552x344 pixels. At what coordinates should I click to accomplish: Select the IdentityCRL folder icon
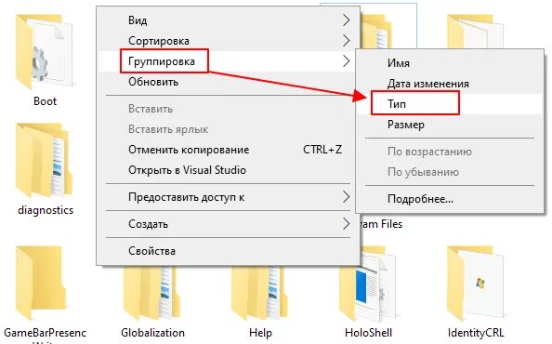(x=475, y=284)
